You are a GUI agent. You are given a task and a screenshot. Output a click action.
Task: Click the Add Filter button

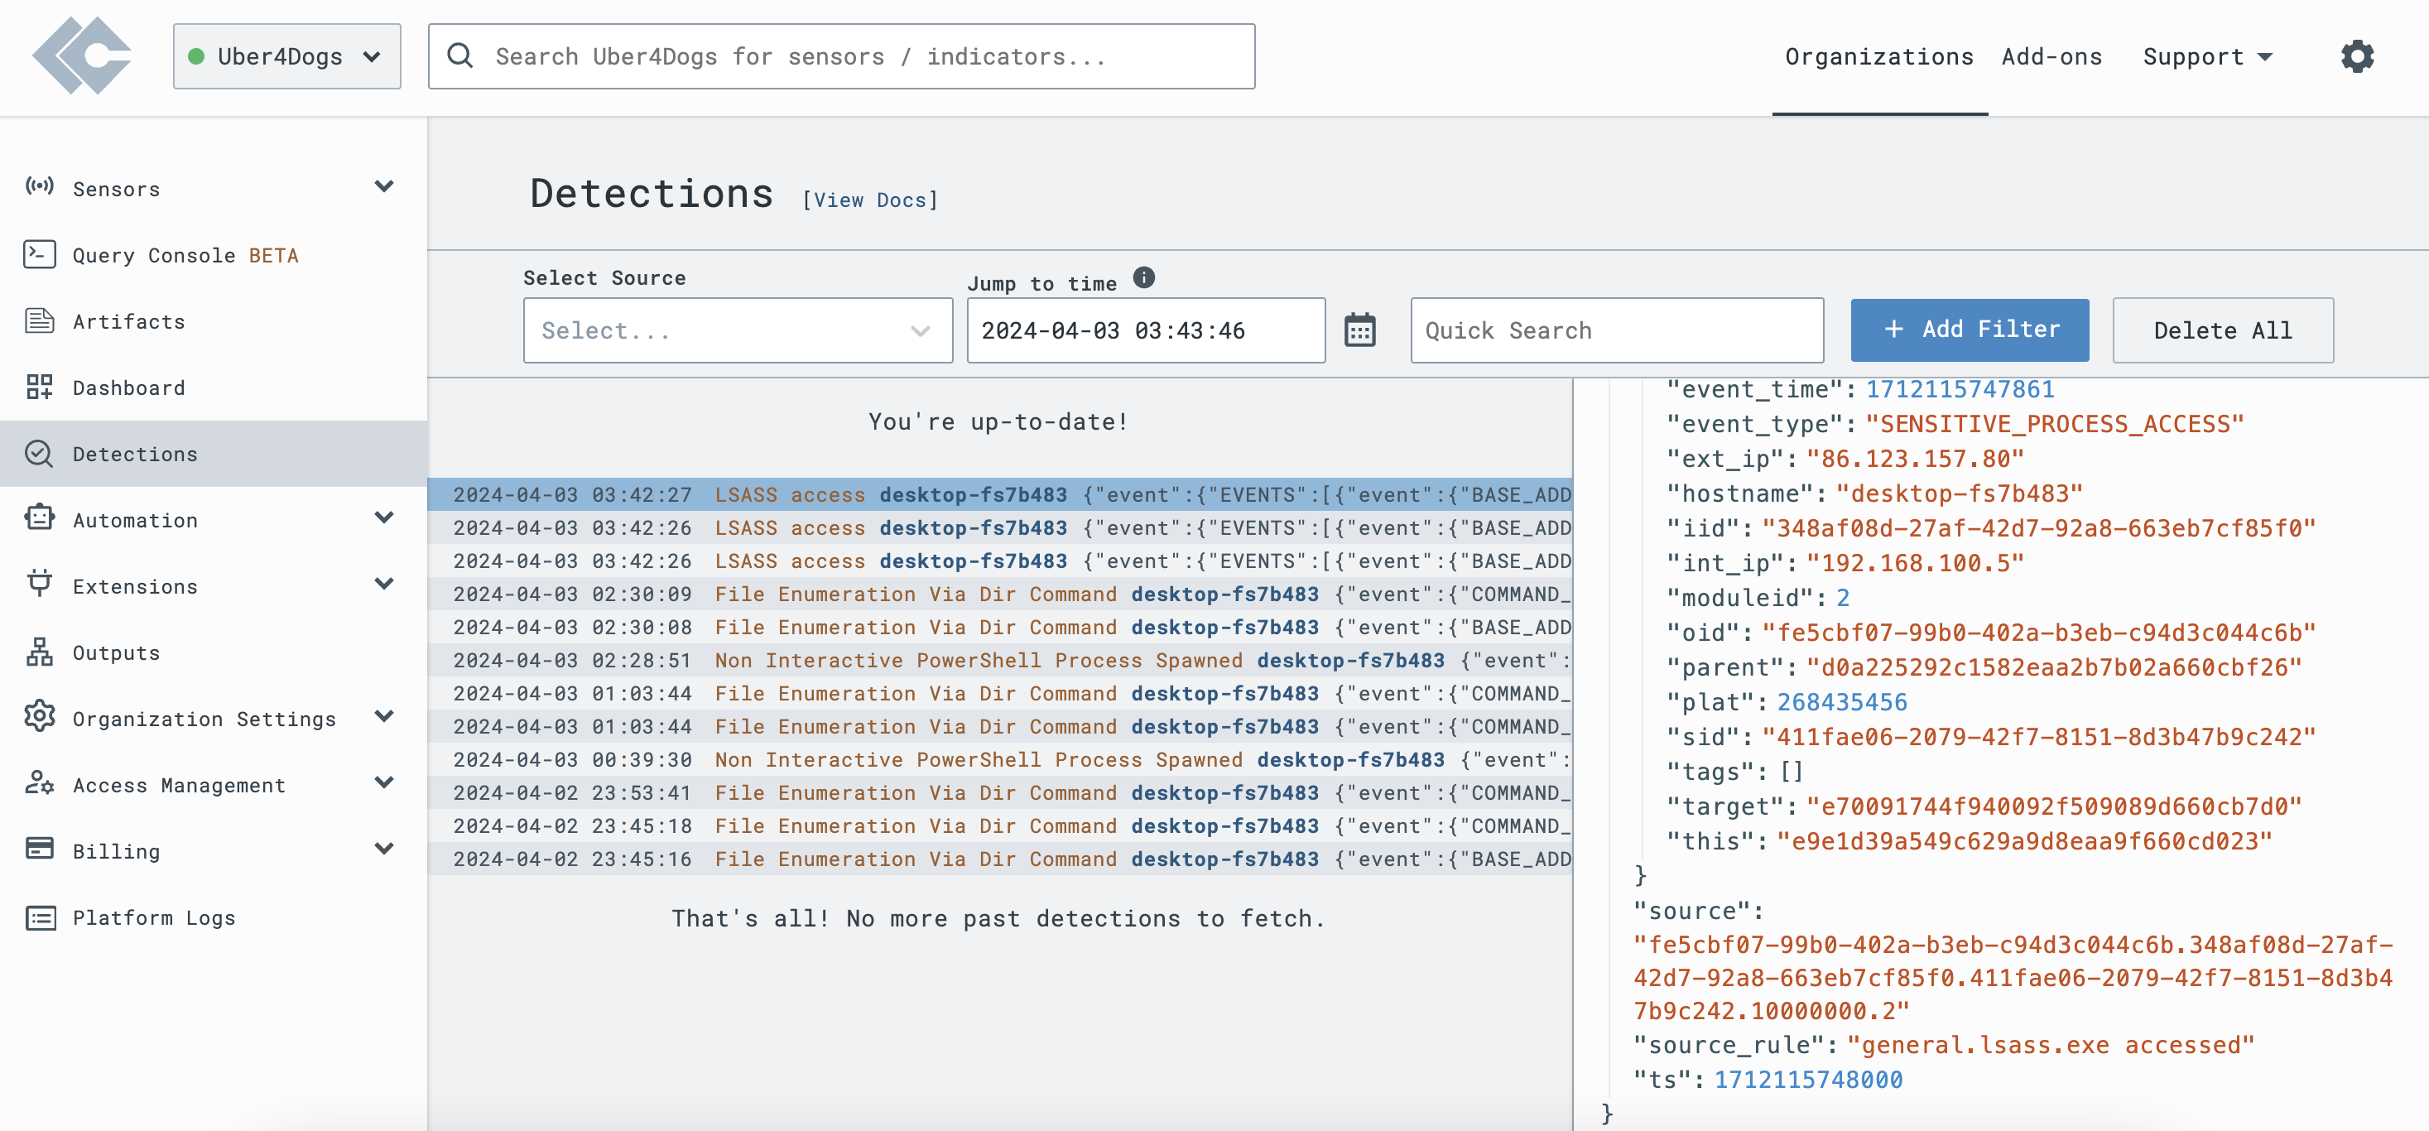click(1969, 330)
